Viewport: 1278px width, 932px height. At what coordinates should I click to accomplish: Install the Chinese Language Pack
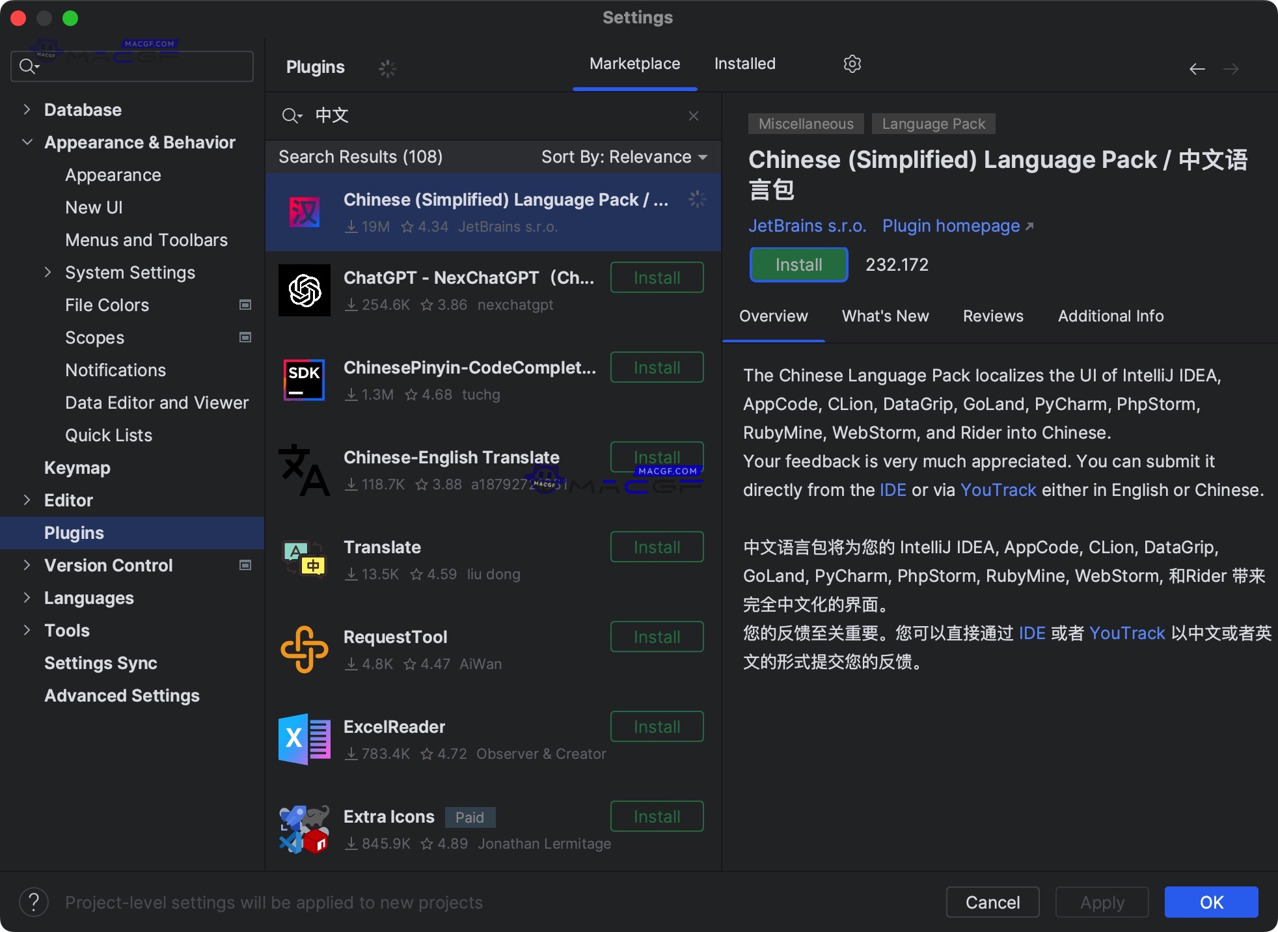tap(798, 264)
